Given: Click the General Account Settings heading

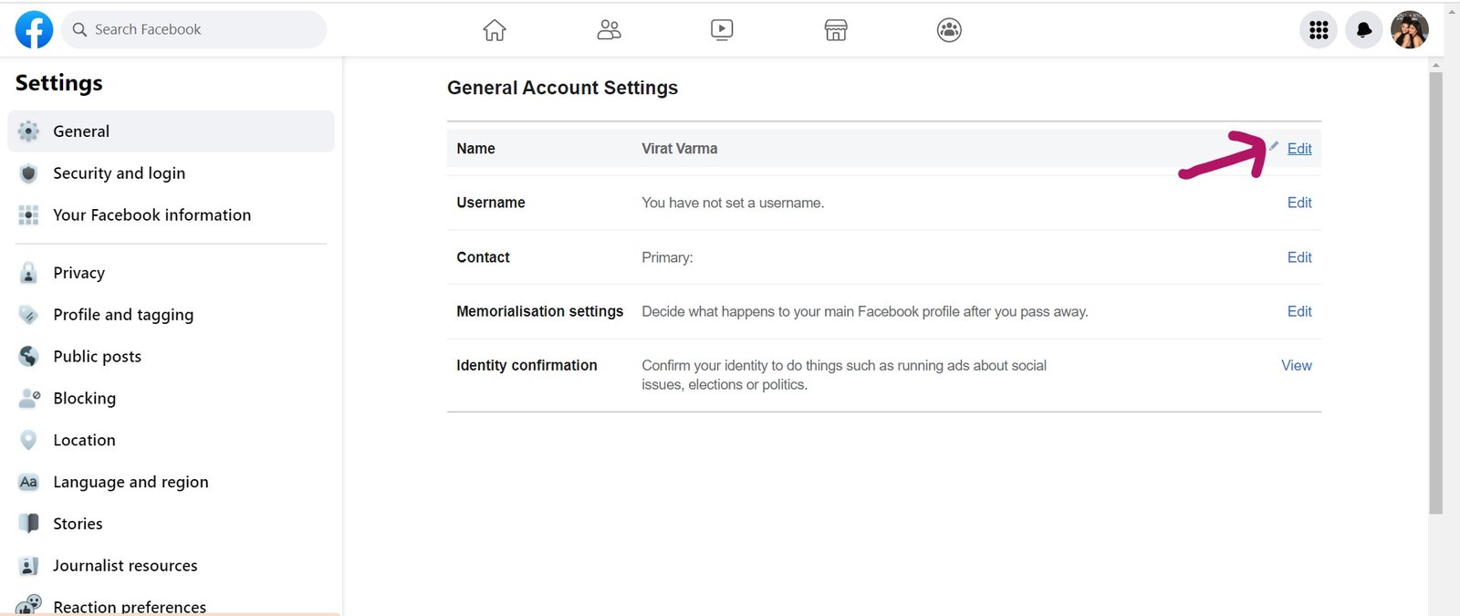Looking at the screenshot, I should coord(562,88).
